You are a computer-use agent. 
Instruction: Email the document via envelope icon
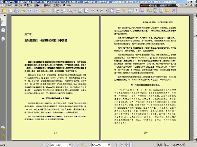click(x=22, y=10)
